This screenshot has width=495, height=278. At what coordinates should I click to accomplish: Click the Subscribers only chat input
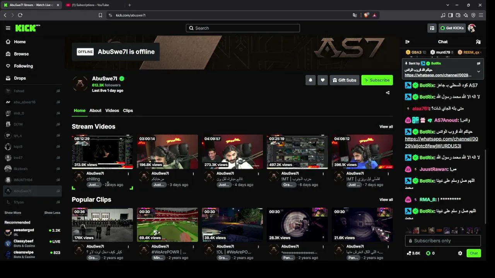(443, 241)
